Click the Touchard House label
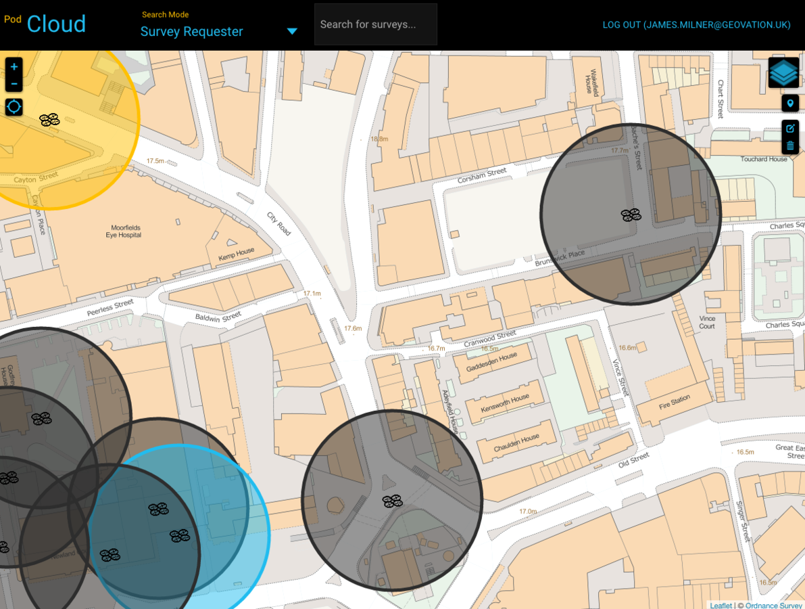Image resolution: width=805 pixels, height=609 pixels. [x=763, y=159]
